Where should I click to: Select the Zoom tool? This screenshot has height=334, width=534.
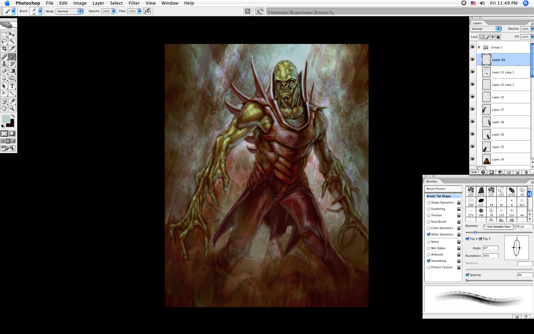click(x=12, y=108)
